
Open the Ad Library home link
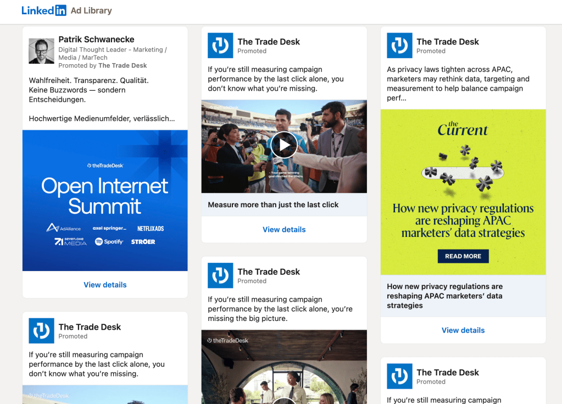coord(91,10)
